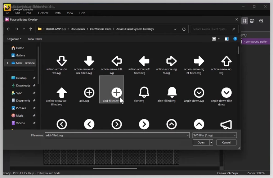Click the Cancel button

226,143
